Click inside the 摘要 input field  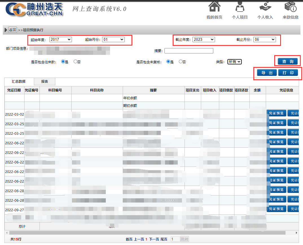(188, 51)
